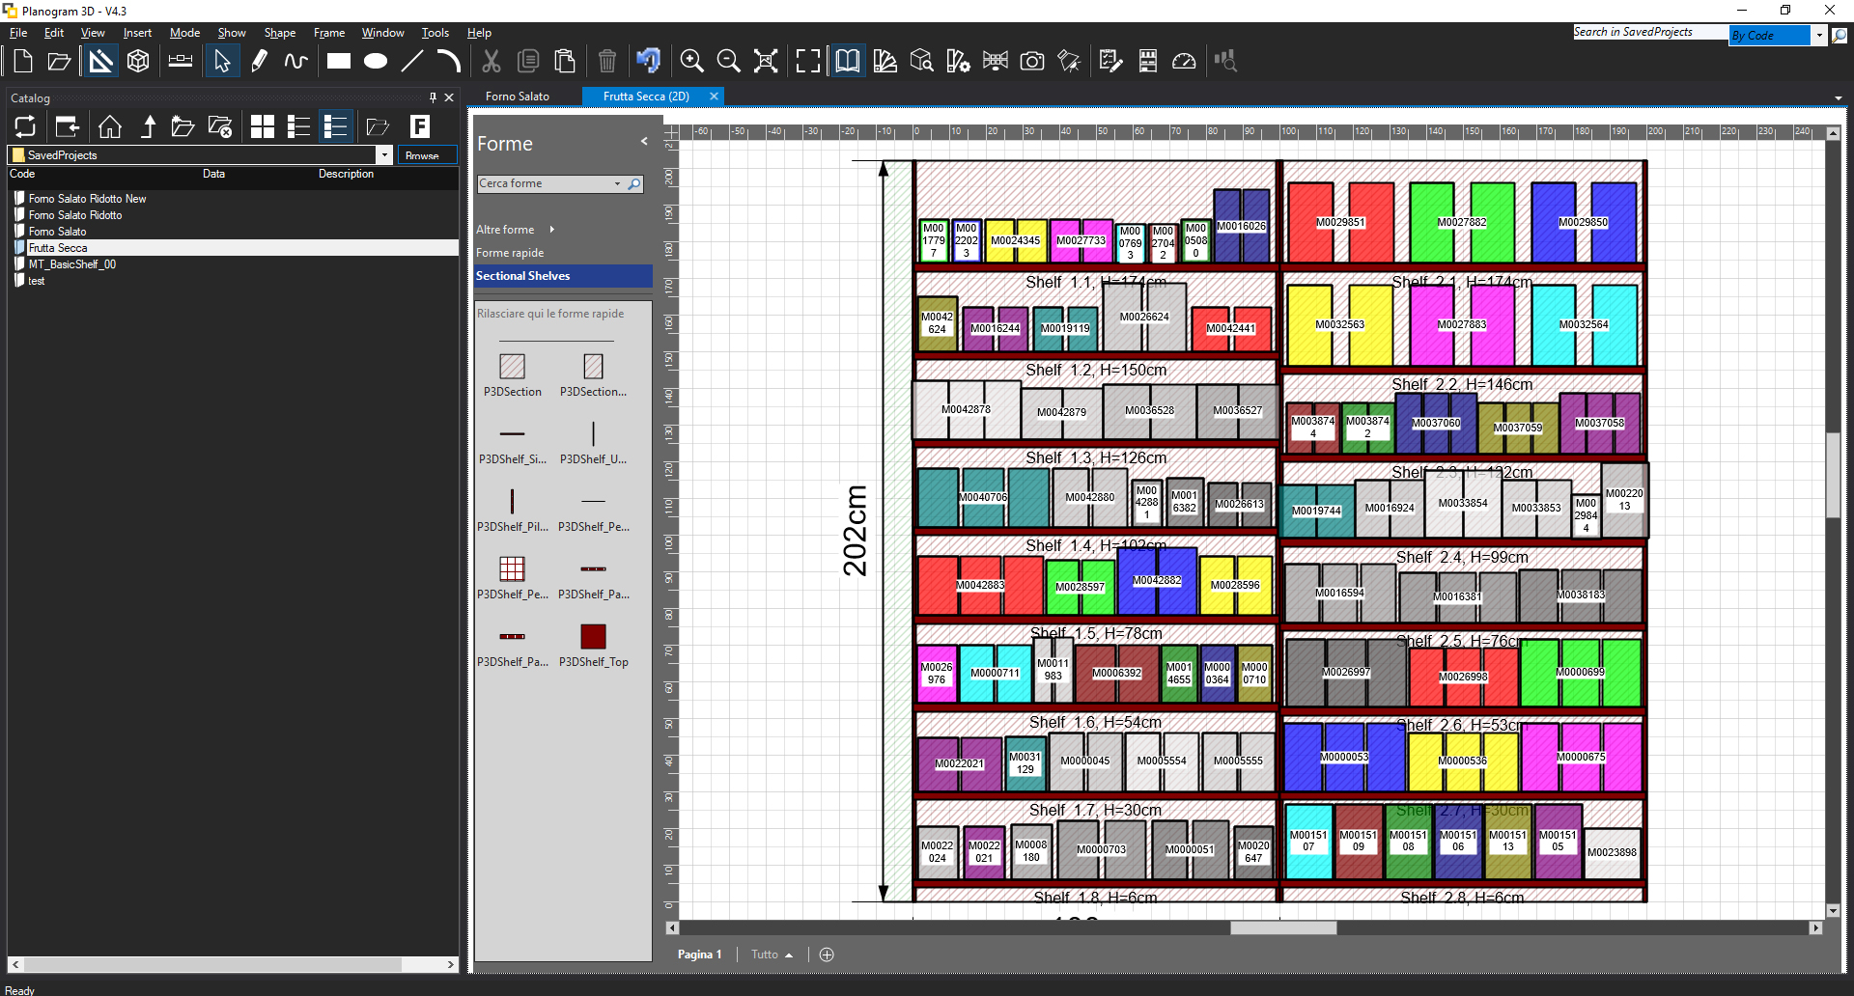This screenshot has height=996, width=1854.
Task: Switch catalog to large icons view
Action: pyautogui.click(x=262, y=126)
